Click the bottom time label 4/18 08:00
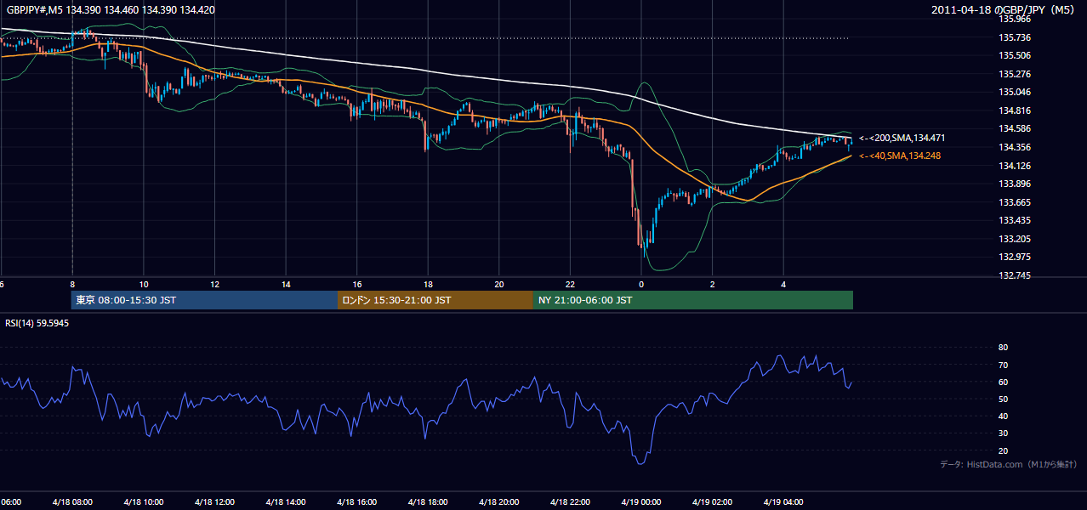The height and width of the screenshot is (510, 1087). pyautogui.click(x=72, y=502)
